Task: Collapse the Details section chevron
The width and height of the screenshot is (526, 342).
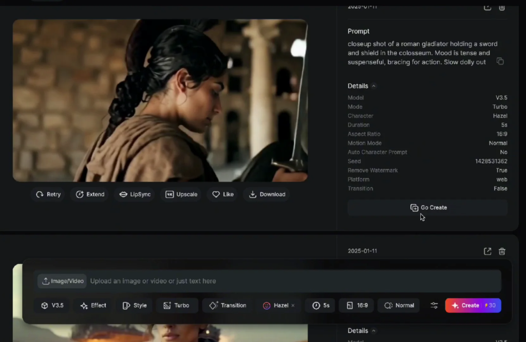Action: tap(374, 86)
